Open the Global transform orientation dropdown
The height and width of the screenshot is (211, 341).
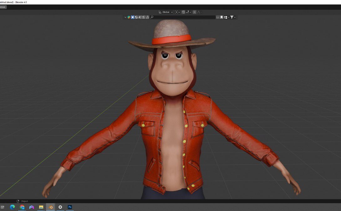click(x=165, y=12)
